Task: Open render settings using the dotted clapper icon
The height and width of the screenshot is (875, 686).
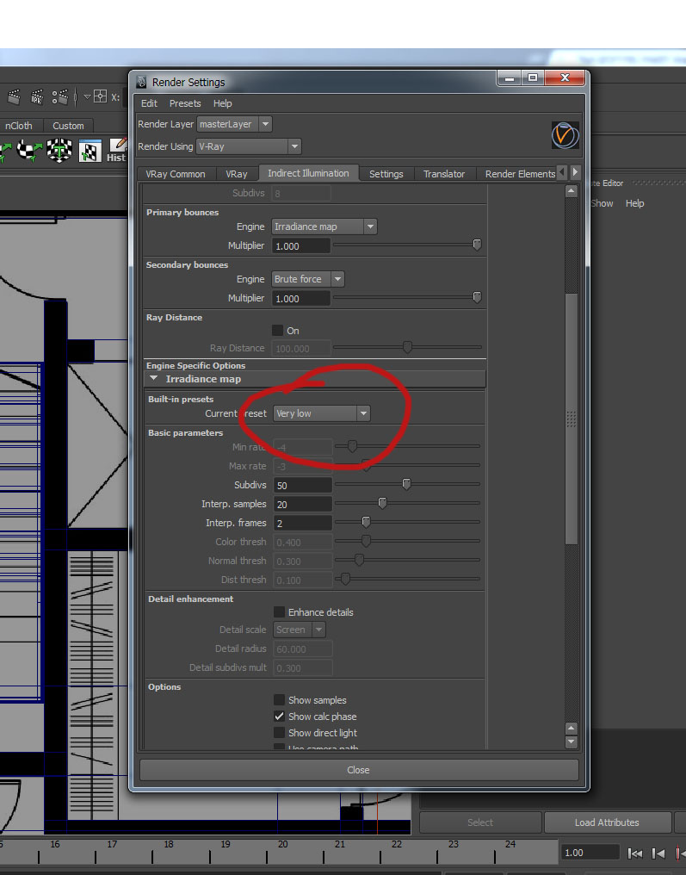Action: 59,96
